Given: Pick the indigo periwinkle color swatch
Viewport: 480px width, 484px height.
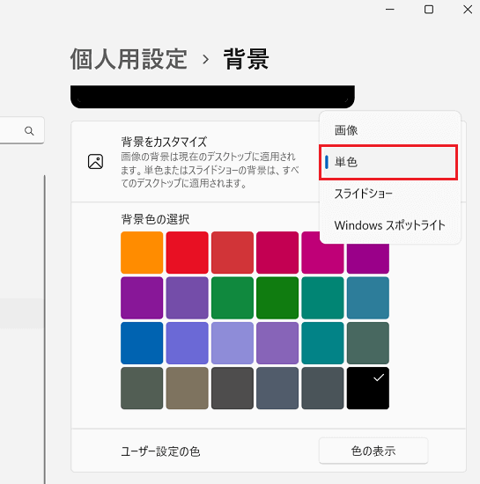Looking at the screenshot, I should [x=188, y=343].
